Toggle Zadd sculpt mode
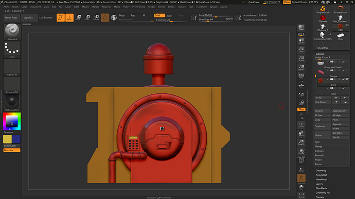This screenshot has width=355, height=199. (x=159, y=15)
